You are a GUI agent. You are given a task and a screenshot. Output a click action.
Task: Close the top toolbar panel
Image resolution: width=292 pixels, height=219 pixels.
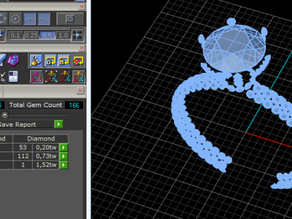point(82,7)
